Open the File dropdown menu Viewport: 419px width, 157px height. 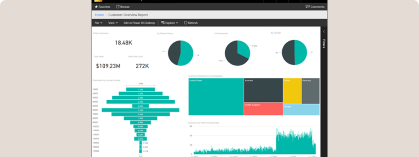pyautogui.click(x=99, y=23)
